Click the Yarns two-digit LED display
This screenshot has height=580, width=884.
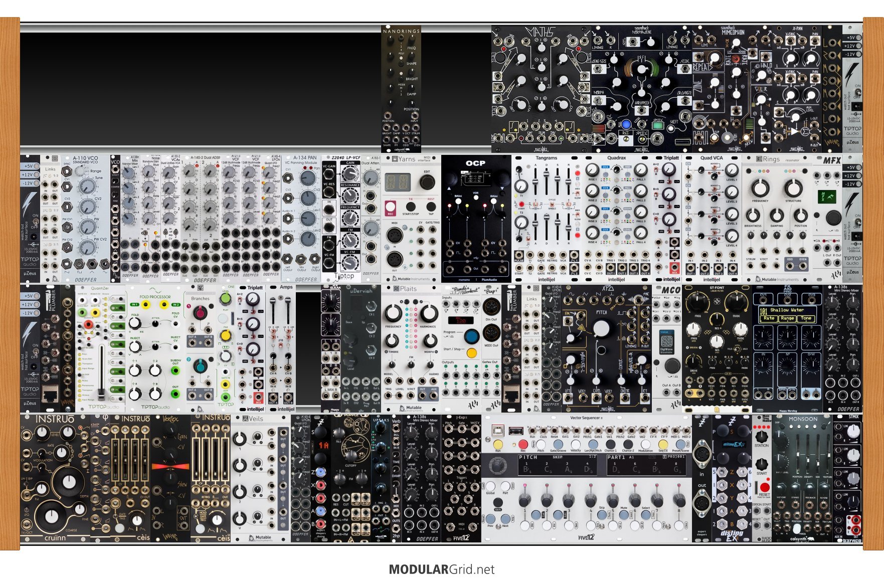click(399, 182)
